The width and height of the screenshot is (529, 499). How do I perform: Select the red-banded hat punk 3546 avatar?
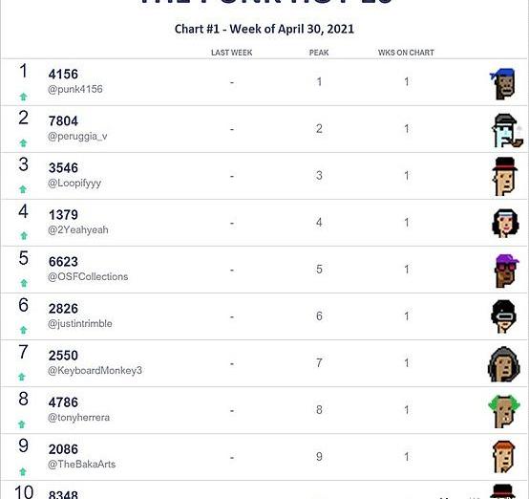pos(504,176)
